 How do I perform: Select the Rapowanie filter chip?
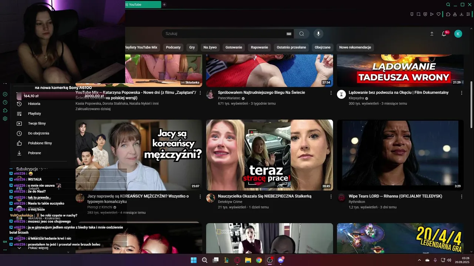(x=259, y=47)
